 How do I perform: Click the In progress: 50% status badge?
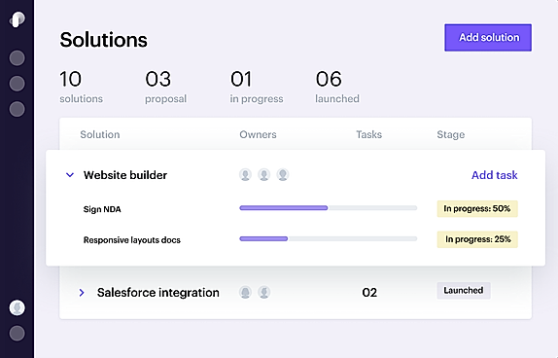477,209
